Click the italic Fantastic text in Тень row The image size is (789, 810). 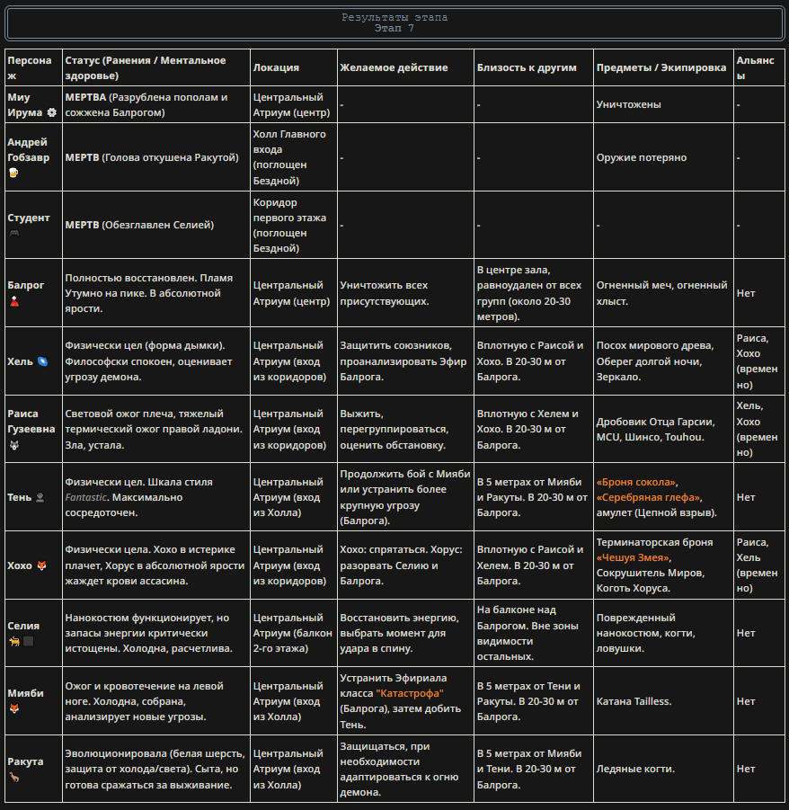[x=85, y=497]
